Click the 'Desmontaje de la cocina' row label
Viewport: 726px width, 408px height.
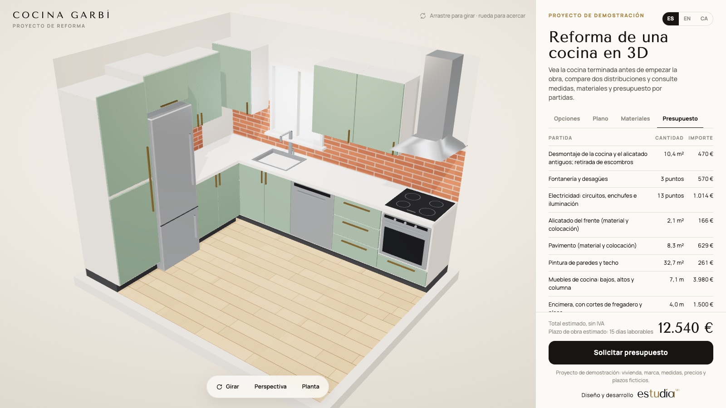tap(598, 158)
